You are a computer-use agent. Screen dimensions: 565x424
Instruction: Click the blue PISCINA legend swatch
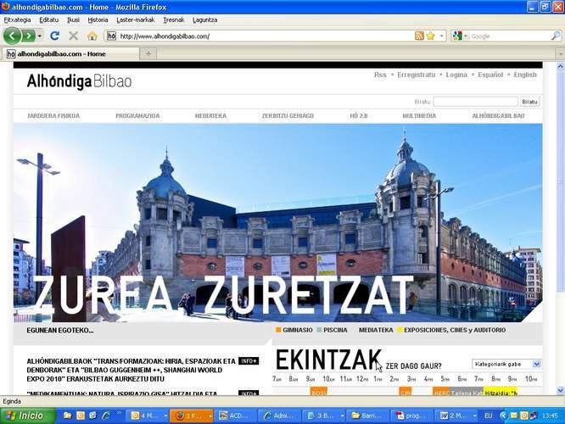click(319, 330)
